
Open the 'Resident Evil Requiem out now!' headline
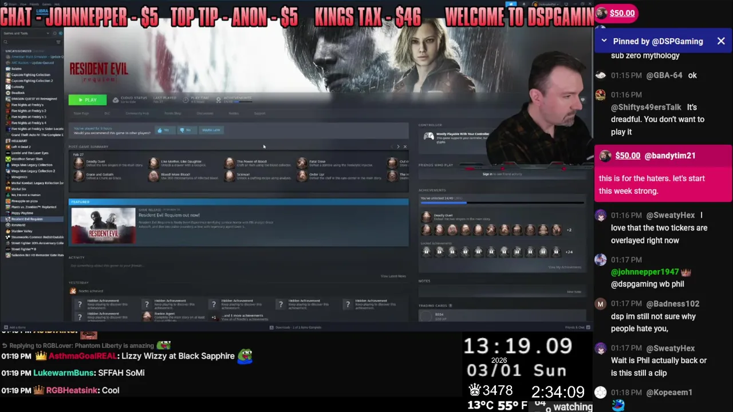pyautogui.click(x=169, y=215)
